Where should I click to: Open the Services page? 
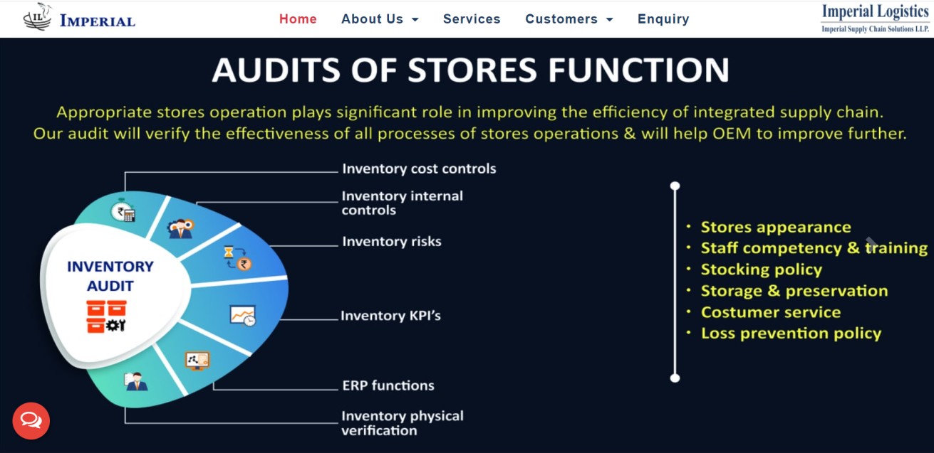[x=472, y=19]
